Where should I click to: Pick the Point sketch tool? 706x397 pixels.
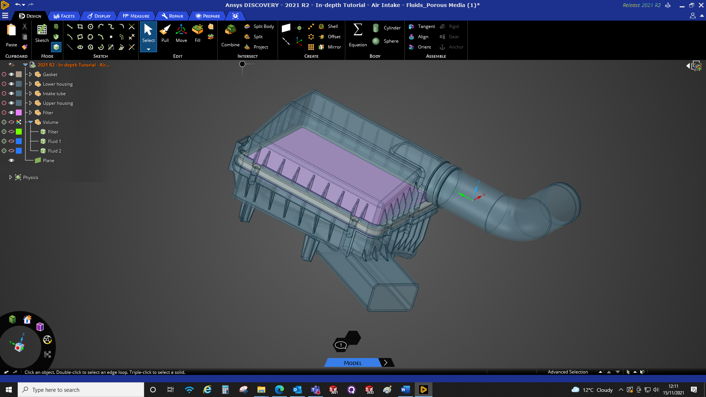pos(111,37)
